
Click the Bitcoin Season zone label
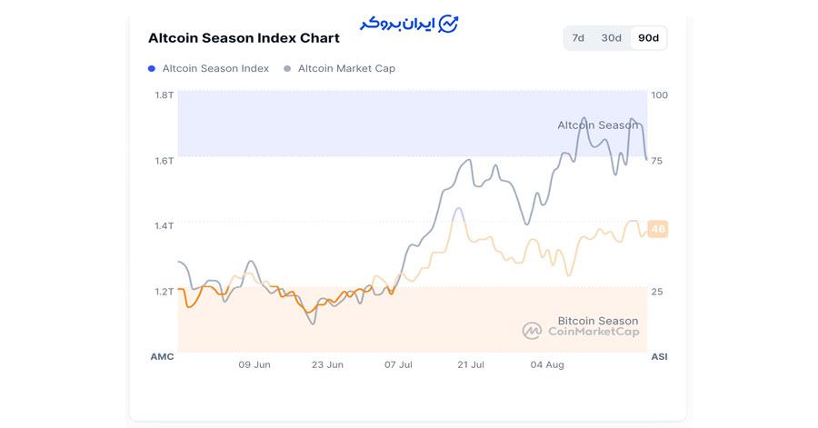(x=597, y=320)
